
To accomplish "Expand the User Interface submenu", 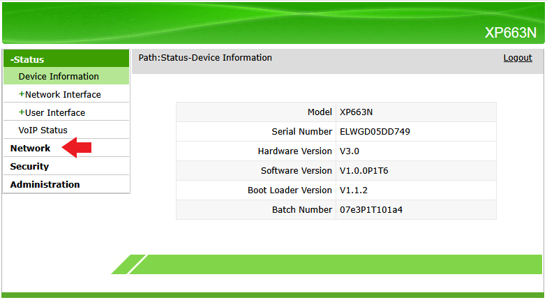I will [x=52, y=113].
